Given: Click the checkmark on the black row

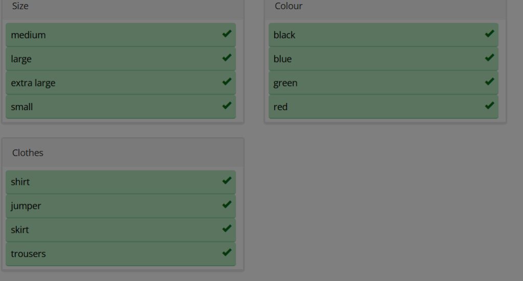Looking at the screenshot, I should pos(489,34).
